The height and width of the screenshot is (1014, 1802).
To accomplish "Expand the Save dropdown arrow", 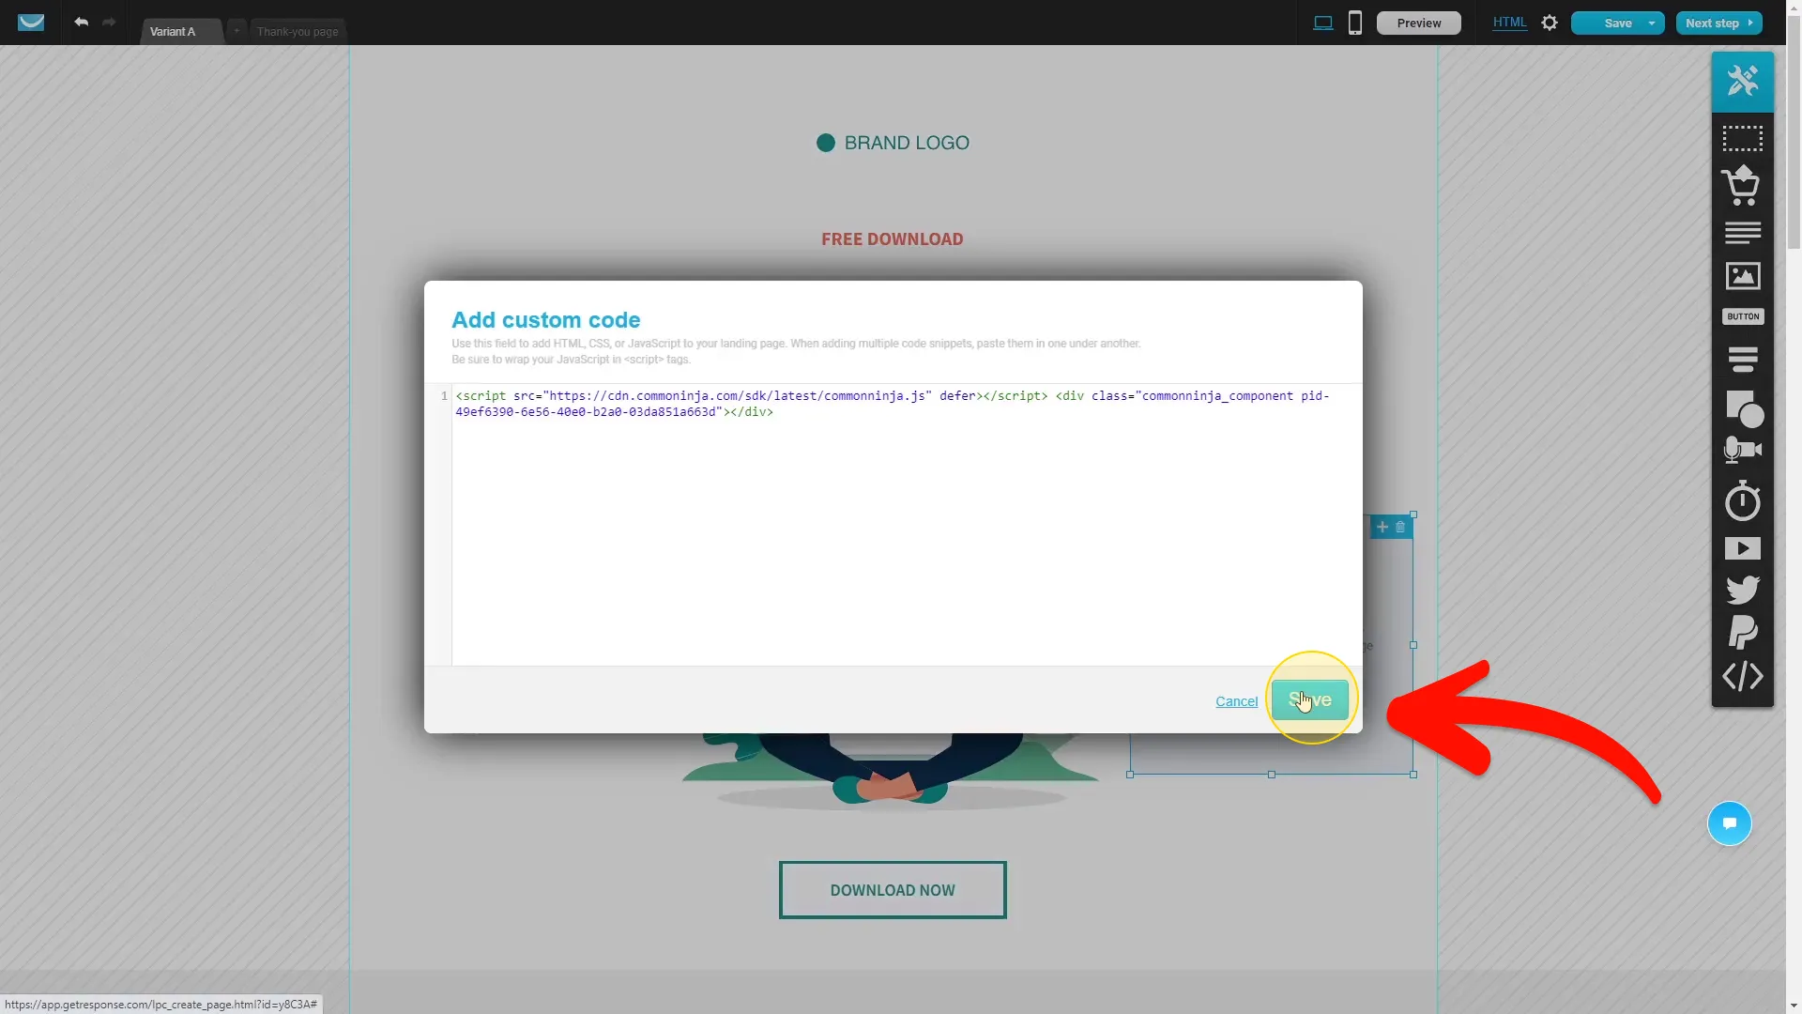I will point(1652,23).
